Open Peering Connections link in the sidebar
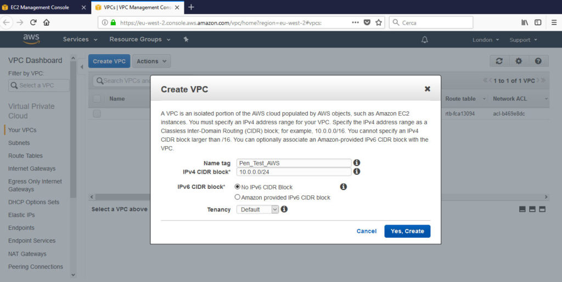Screen dimensions: 562x282 click(36, 267)
